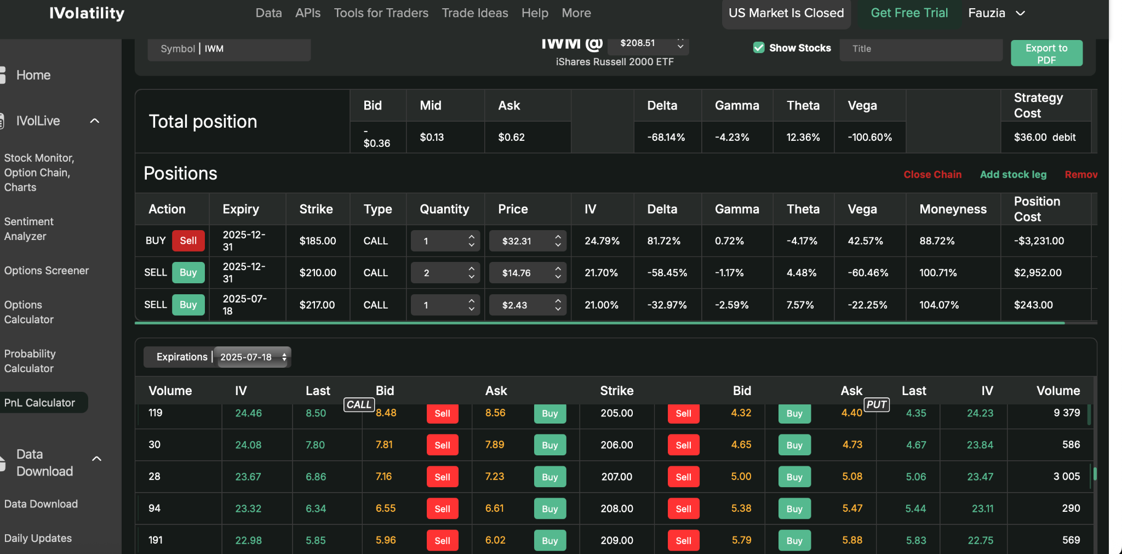Screen dimensions: 1122x554
Task: Click the Strike column header in option chain
Action: coord(616,391)
